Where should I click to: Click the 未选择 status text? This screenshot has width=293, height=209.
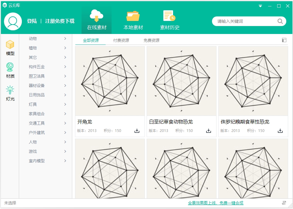[x=10, y=203]
